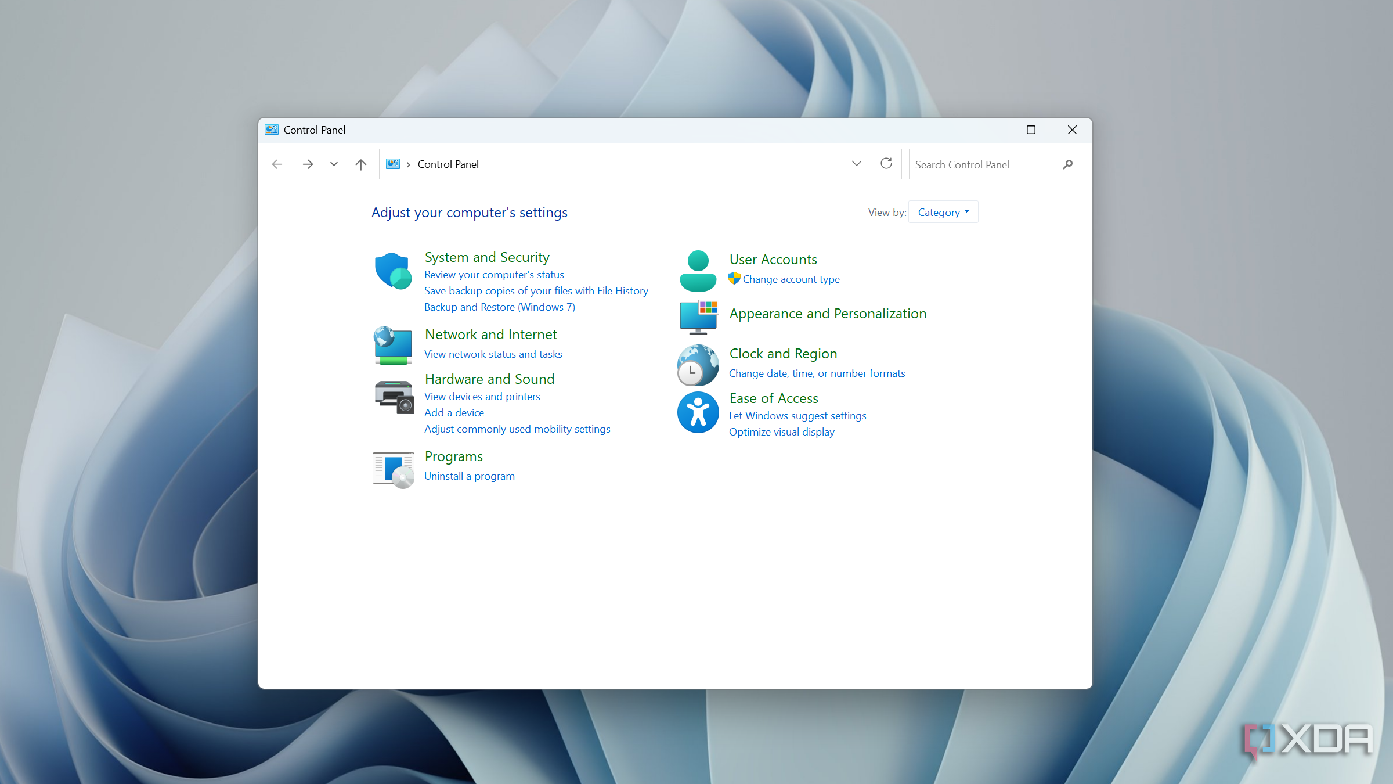Open the Hardware and Sound printer icon
This screenshot has width=1393, height=784.
click(x=394, y=397)
